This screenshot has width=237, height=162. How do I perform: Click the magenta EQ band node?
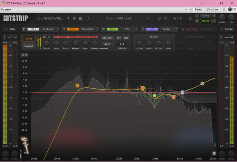coord(174,97)
